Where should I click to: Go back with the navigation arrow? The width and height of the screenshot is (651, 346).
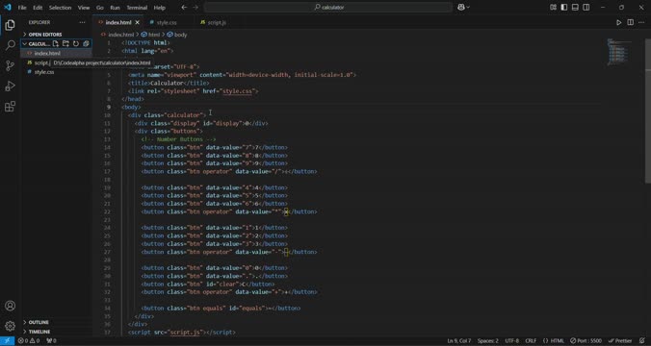pyautogui.click(x=184, y=7)
